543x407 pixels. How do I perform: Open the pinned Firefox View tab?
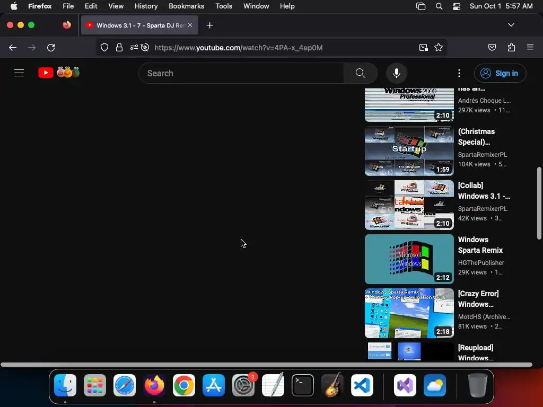(x=67, y=25)
